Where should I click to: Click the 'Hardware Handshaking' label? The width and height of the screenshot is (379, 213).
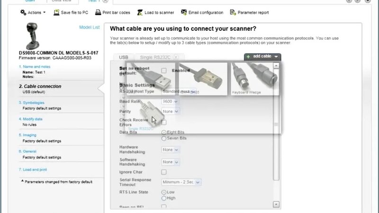tap(132, 150)
